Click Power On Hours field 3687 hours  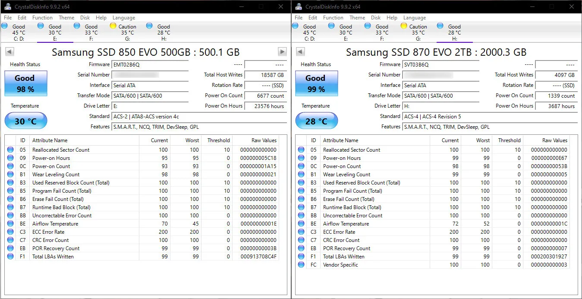pyautogui.click(x=557, y=106)
